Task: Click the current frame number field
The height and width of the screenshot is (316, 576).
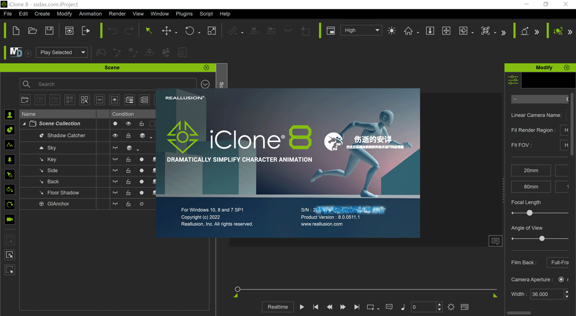Action: [x=423, y=307]
